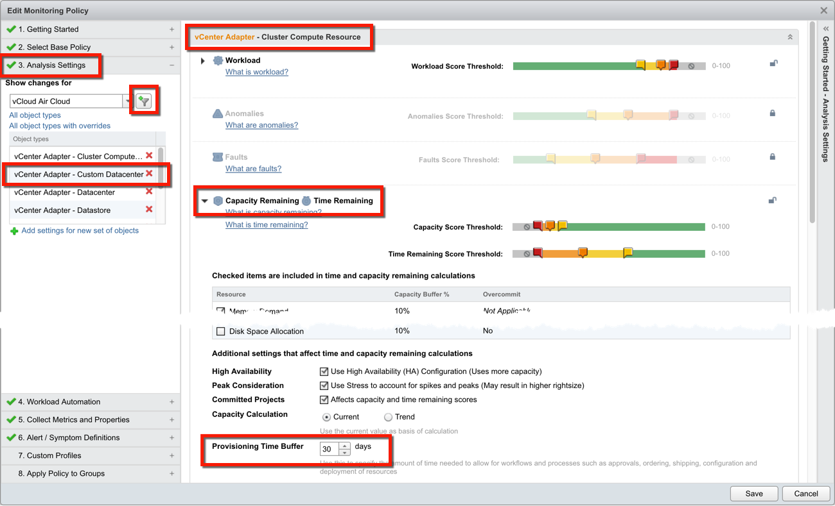The image size is (835, 506).
Task: Select the Trend radio button for Capacity Calculation
Action: coord(387,416)
